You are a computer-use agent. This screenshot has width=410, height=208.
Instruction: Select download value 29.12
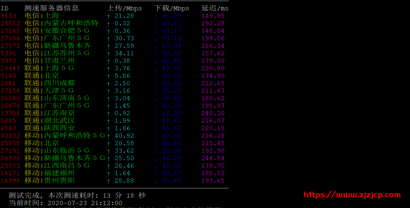point(171,39)
